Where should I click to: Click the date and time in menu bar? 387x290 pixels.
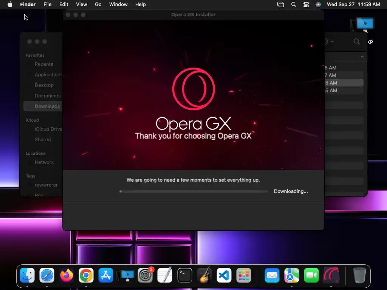click(x=353, y=5)
